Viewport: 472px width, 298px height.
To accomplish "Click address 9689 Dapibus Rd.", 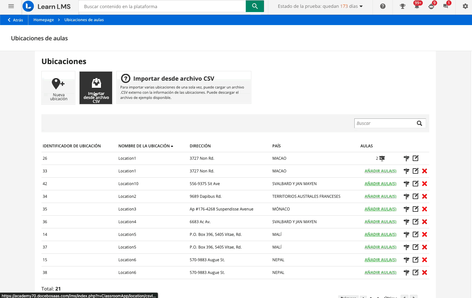I will [x=206, y=196].
